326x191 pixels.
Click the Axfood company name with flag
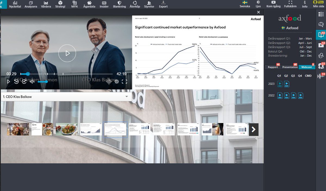(x=290, y=28)
